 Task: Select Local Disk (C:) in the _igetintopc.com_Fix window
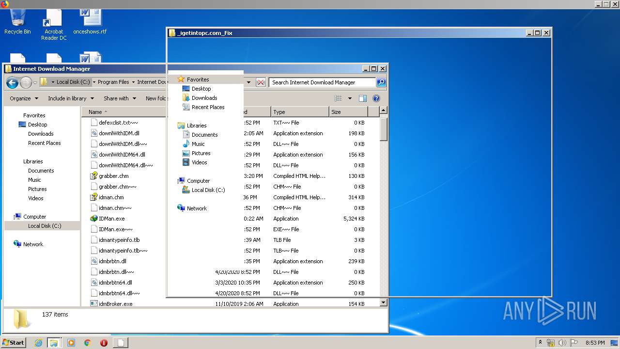(x=208, y=190)
